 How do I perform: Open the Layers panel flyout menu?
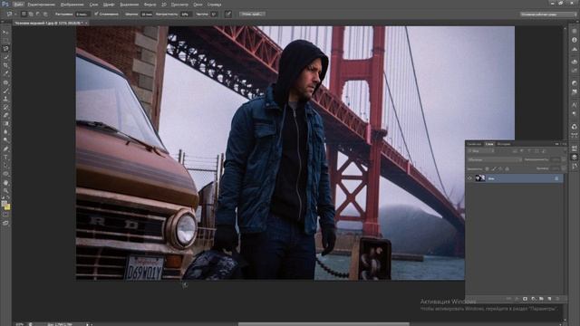[x=564, y=144]
